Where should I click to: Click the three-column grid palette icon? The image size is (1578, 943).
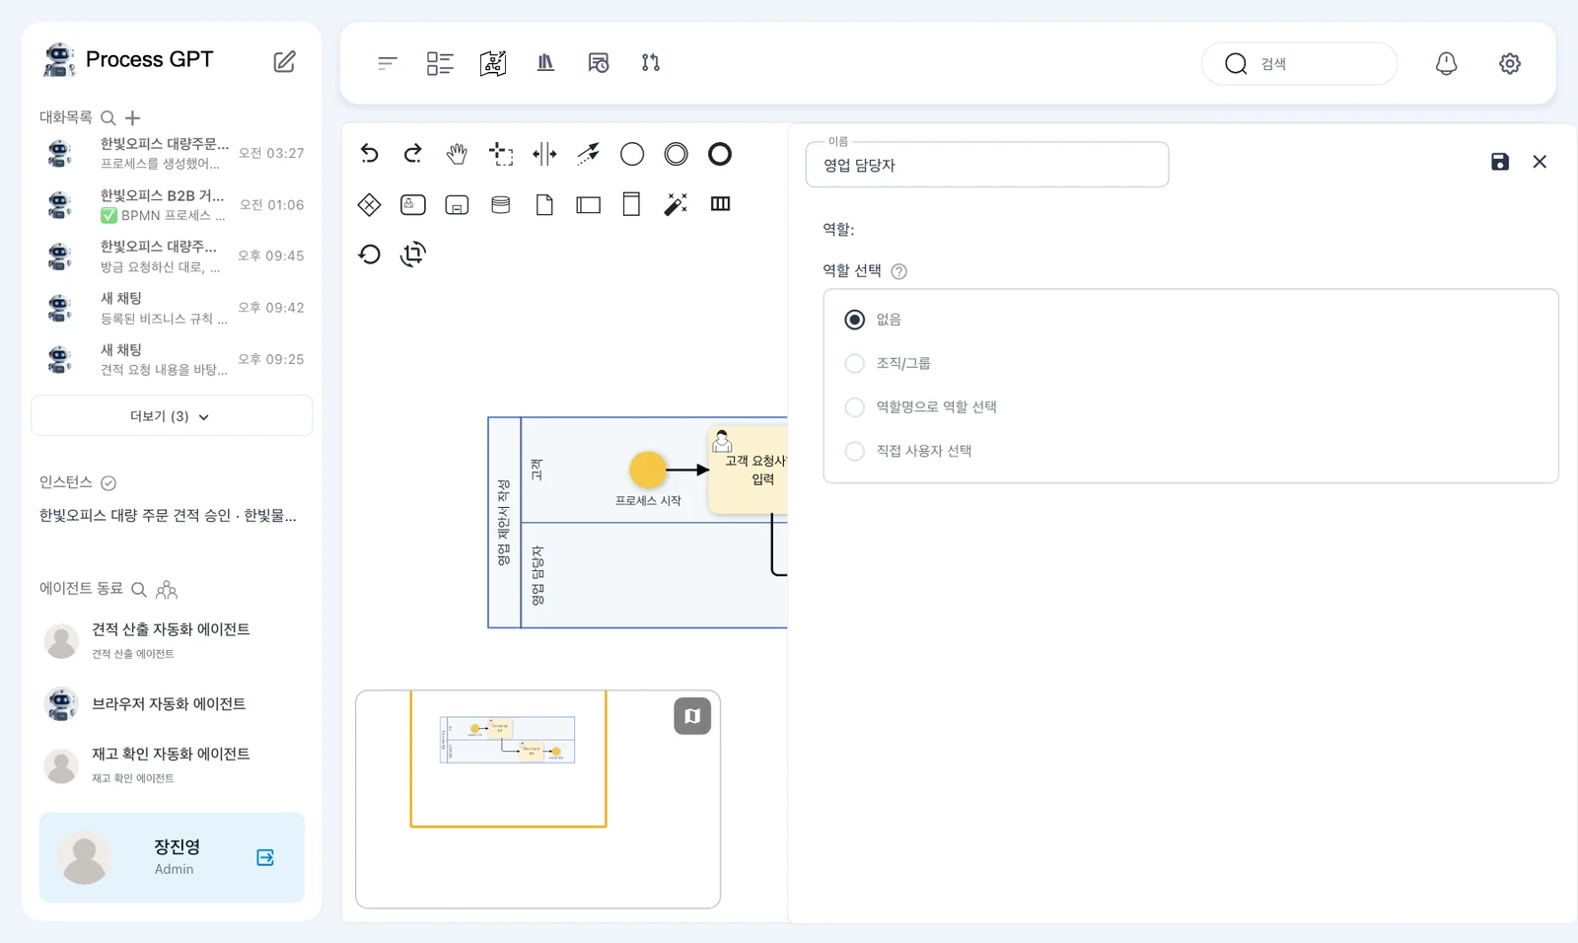click(720, 204)
